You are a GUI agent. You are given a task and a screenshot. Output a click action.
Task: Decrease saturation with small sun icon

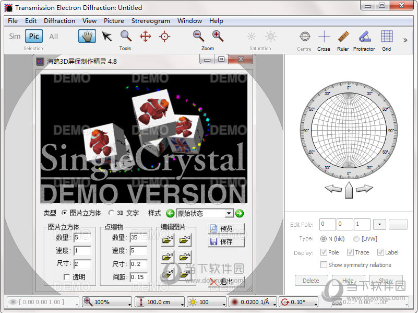click(x=252, y=36)
